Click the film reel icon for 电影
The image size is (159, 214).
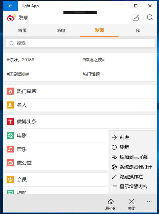click(x=10, y=135)
